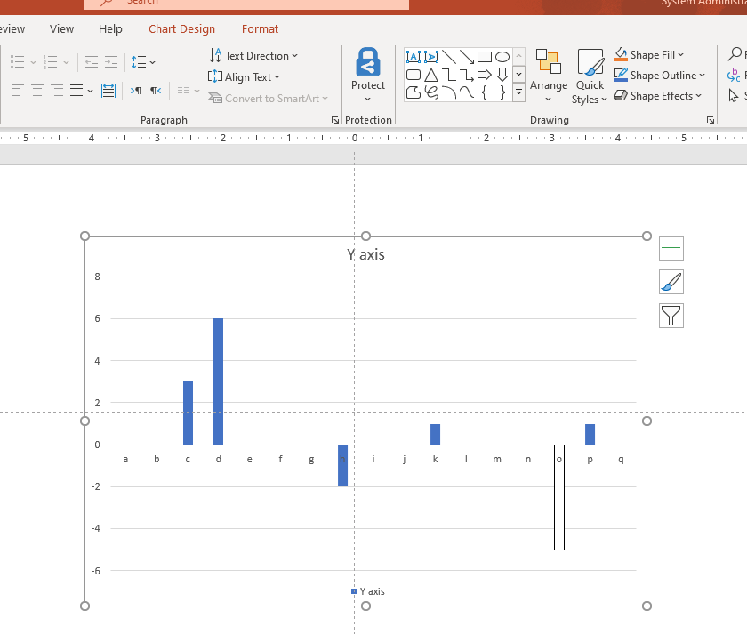Open the Justify options dropdown arrow
The width and height of the screenshot is (747, 634).
pos(90,91)
